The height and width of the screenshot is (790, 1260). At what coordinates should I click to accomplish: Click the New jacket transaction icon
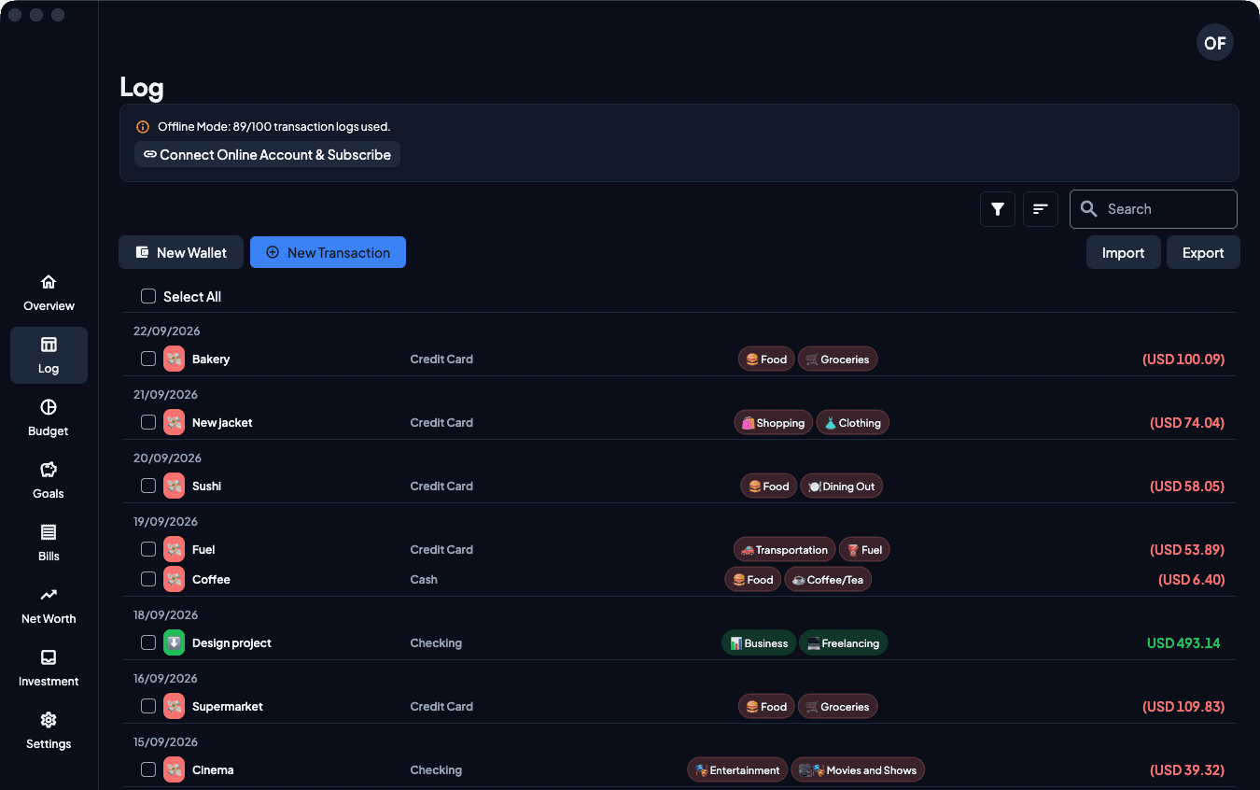[174, 422]
